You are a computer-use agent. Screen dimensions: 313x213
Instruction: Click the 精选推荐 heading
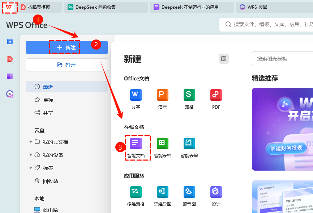tap(265, 78)
